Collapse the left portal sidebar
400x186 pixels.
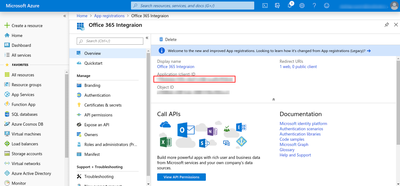tap(65, 16)
